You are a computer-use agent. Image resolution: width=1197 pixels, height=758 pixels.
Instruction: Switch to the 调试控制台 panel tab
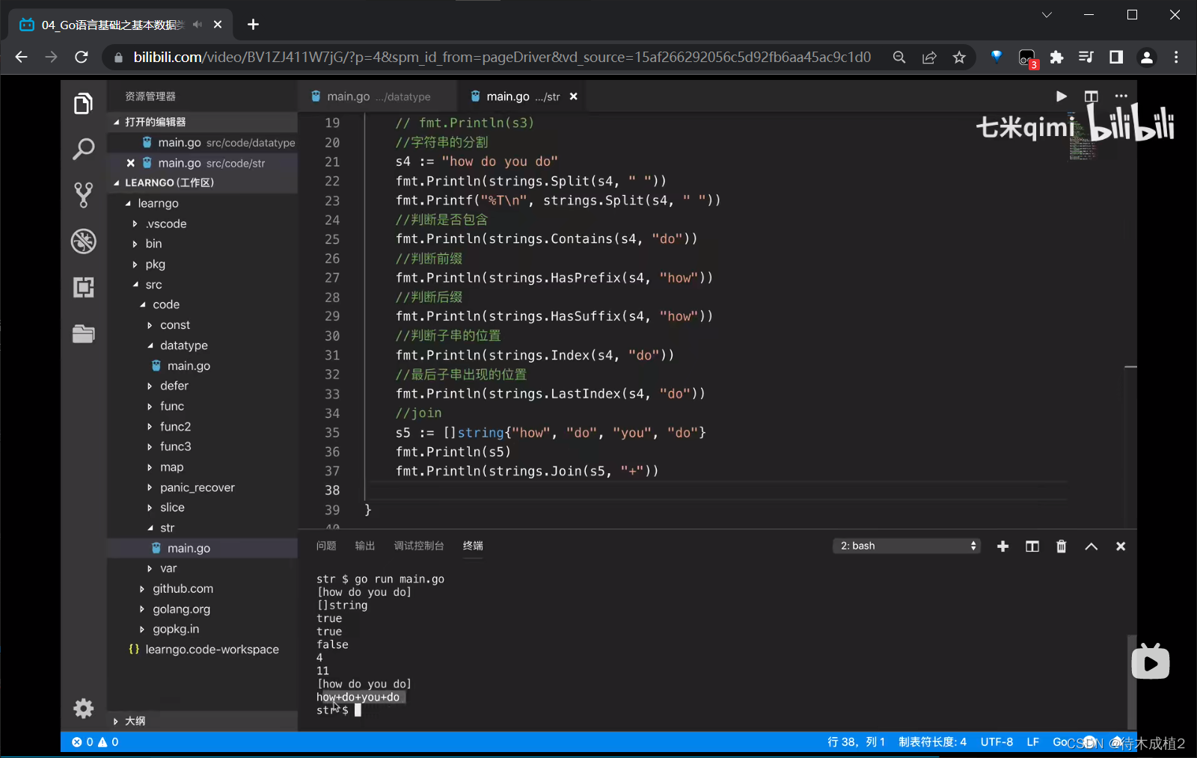(x=419, y=546)
